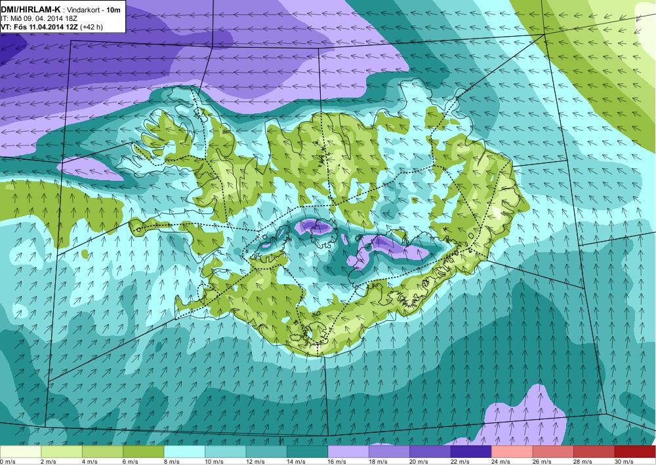Viewport: 656px width, 465px height.
Task: Click the dark indigo 22–24 m/s legend swatch
Action: point(472,452)
